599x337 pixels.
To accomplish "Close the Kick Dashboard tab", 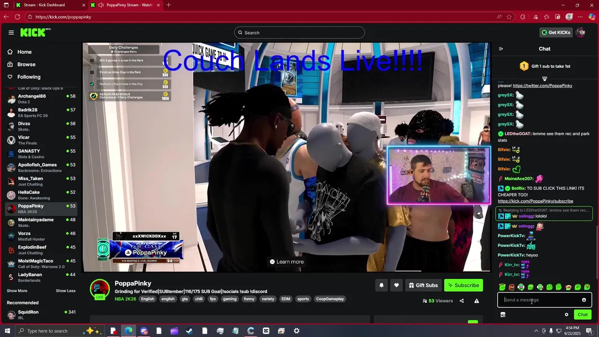I will [x=84, y=5].
